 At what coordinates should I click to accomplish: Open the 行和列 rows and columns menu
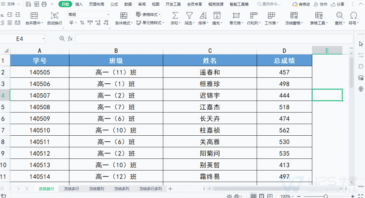[x=254, y=19]
